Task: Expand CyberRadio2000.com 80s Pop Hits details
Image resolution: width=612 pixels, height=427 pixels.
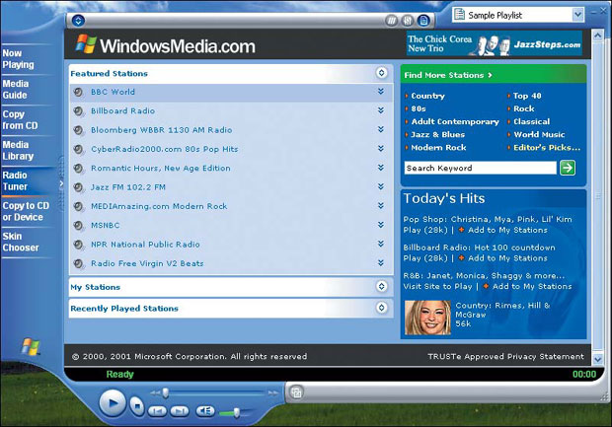Action: pos(381,148)
